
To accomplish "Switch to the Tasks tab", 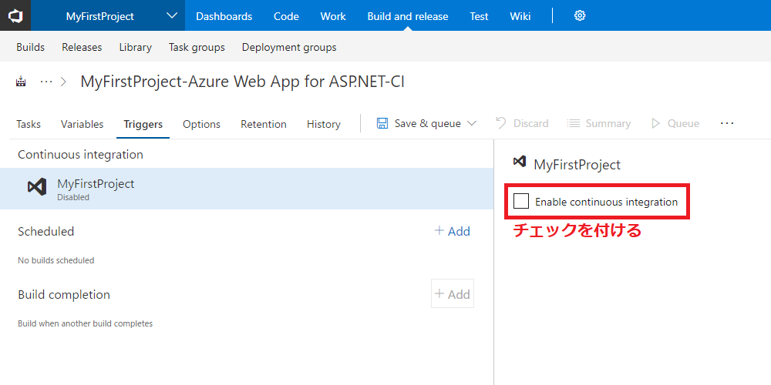I will 29,124.
